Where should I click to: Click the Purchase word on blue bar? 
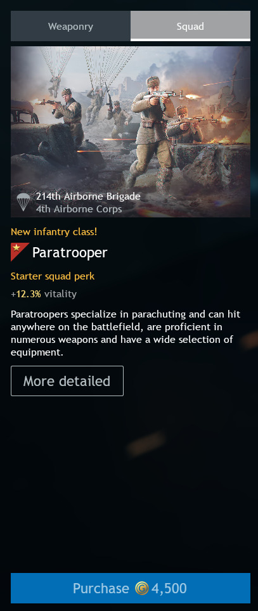101,588
